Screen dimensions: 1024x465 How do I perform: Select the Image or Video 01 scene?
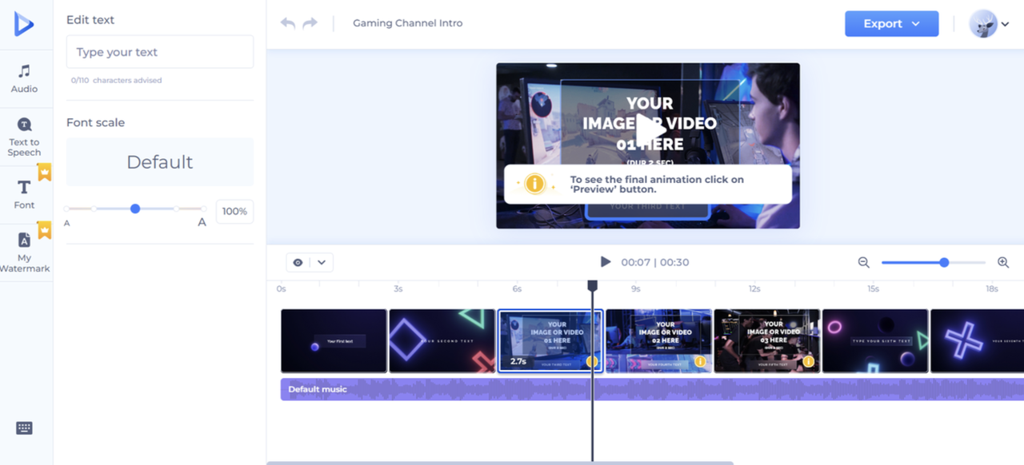point(550,341)
